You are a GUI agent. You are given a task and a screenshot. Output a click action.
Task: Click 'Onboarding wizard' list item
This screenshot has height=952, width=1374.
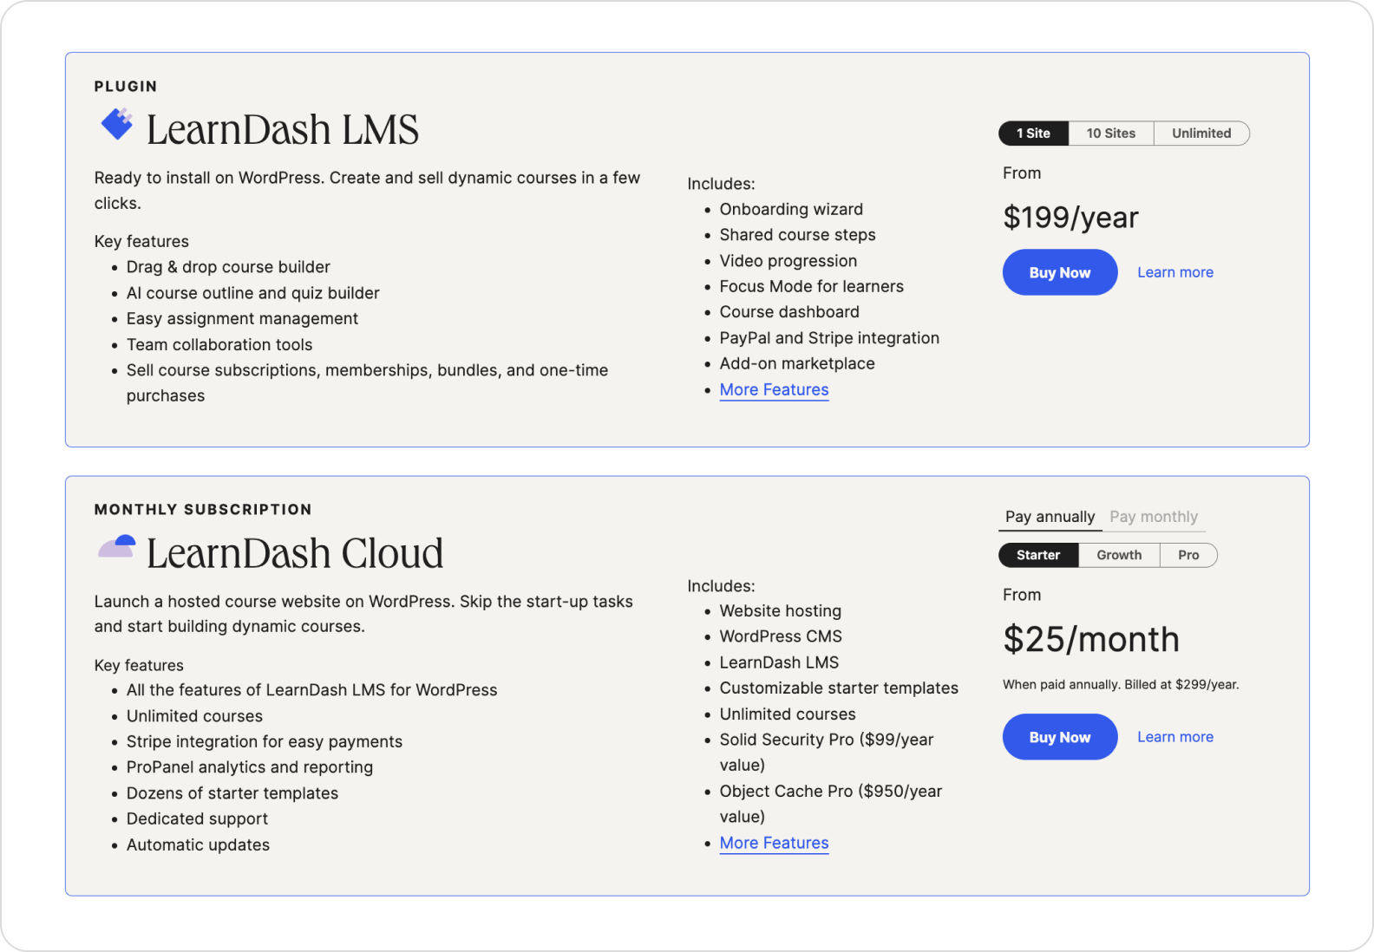791,210
